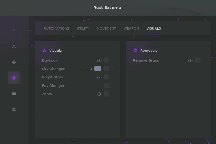Go to the Weapon tab

(x=131, y=28)
